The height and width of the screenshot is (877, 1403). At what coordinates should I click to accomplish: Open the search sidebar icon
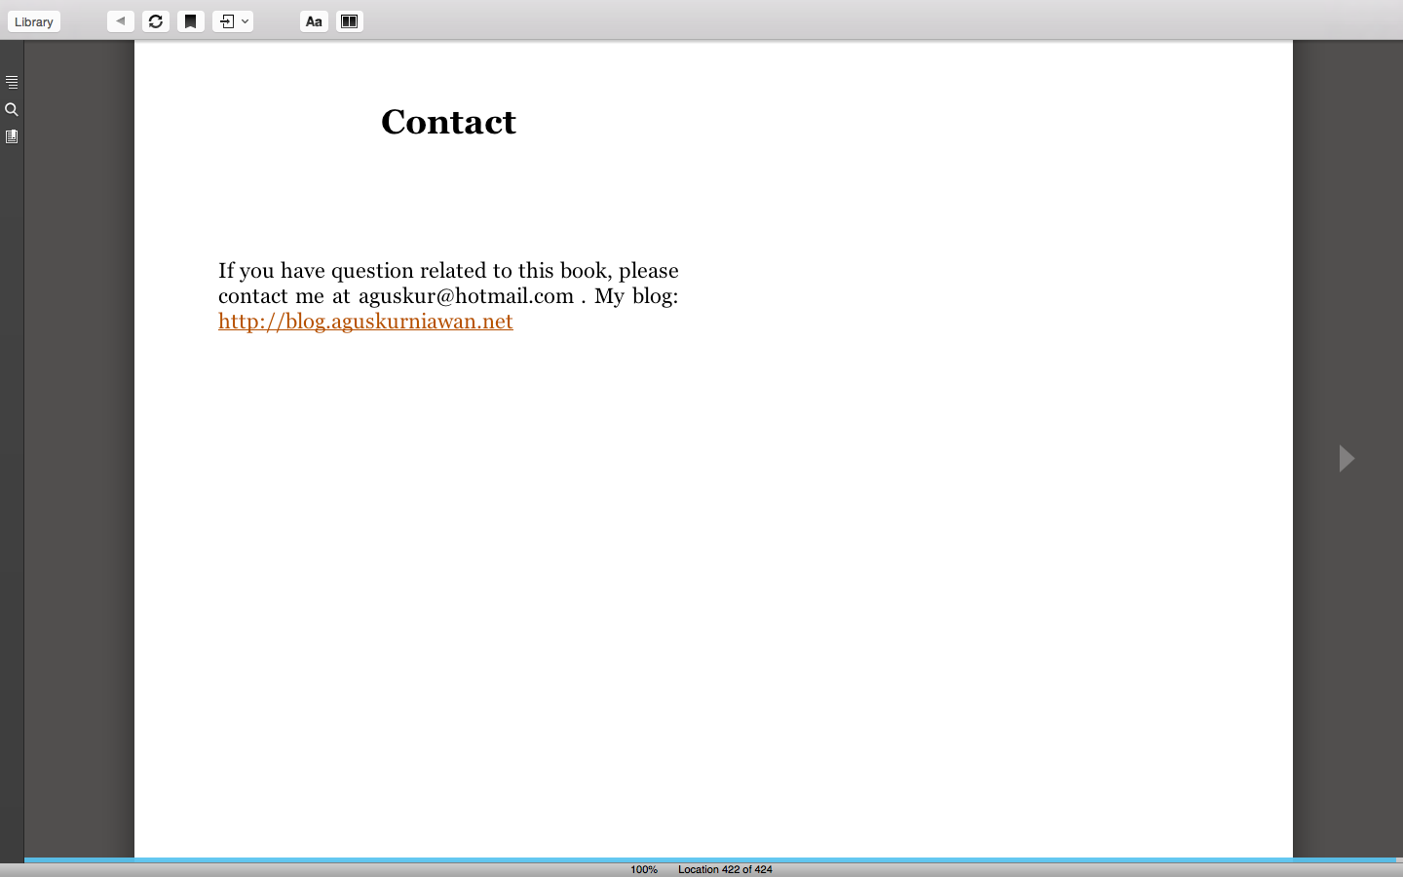[12, 109]
